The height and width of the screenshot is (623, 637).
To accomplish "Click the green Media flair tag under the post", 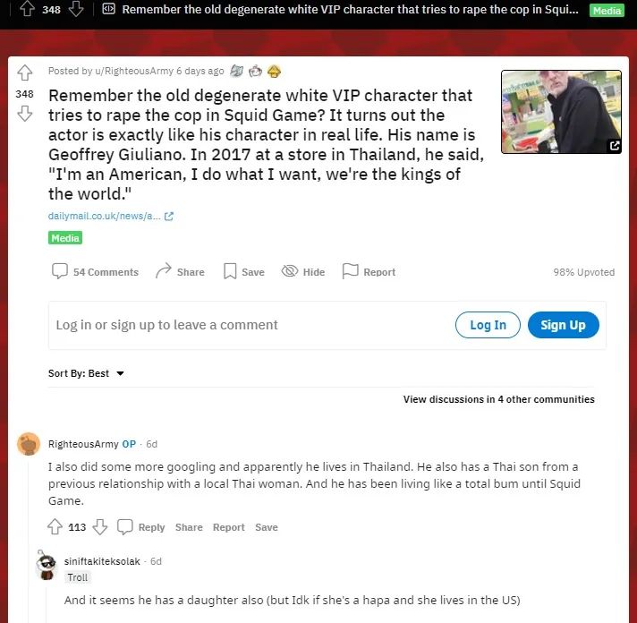I will 65,238.
